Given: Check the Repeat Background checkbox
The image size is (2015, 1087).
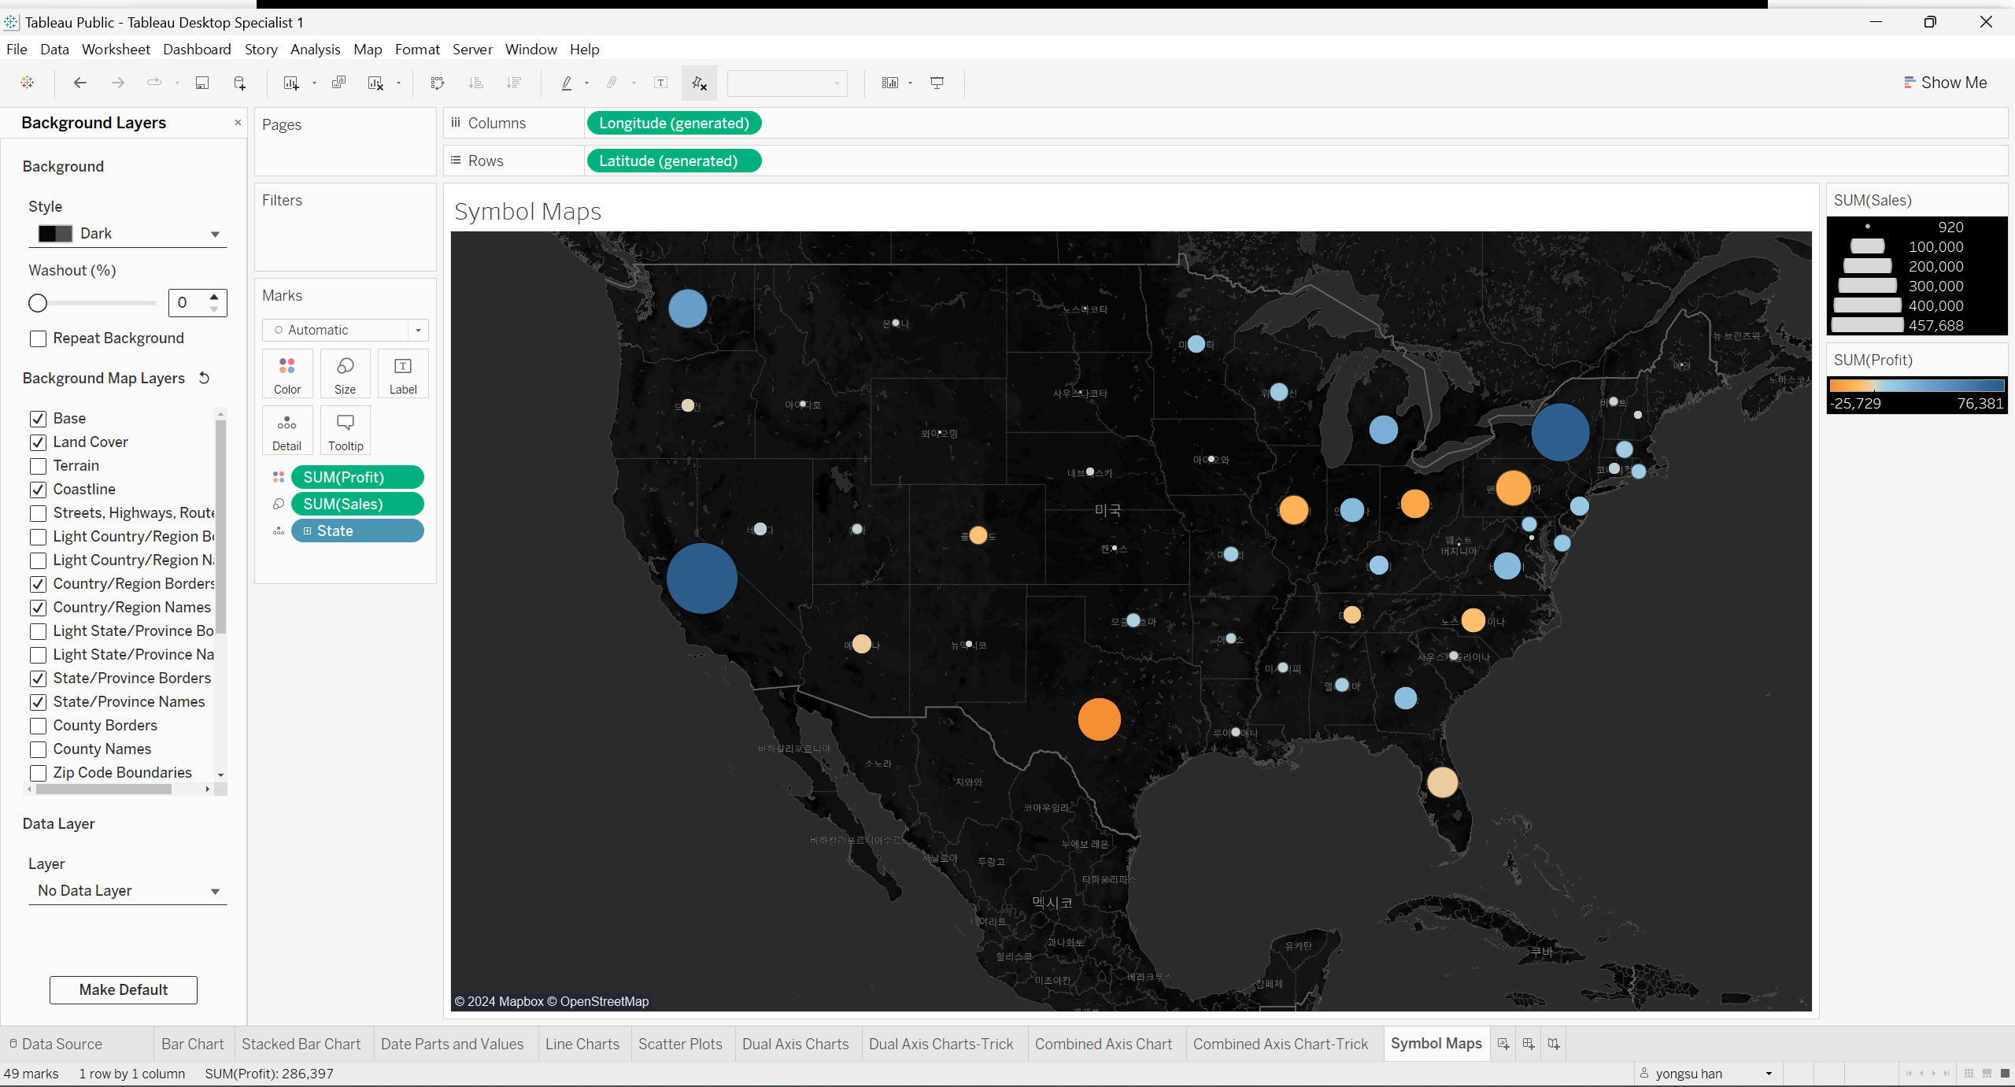Looking at the screenshot, I should click(x=38, y=338).
